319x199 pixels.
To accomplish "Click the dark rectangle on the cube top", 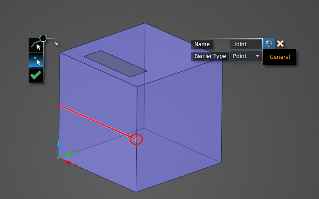I will pos(115,63).
